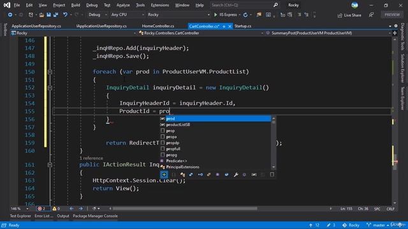Click the user account avatar icon
408x229 pixels.
click(x=354, y=5)
